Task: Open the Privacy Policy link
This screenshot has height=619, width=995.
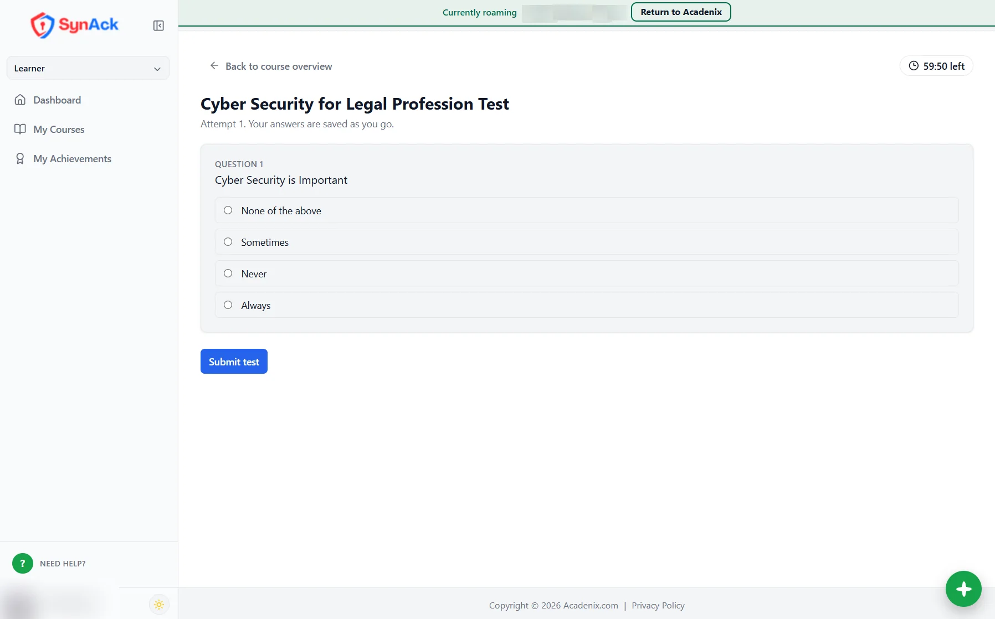Action: 658,605
